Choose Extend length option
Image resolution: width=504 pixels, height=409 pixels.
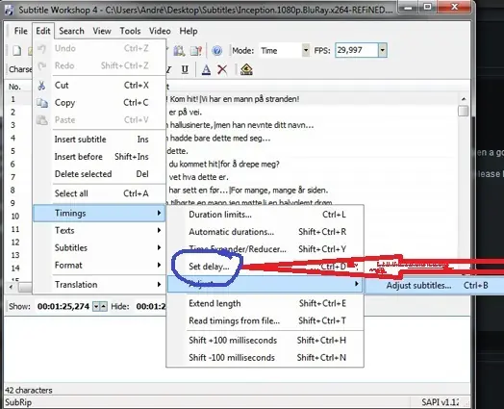(x=265, y=303)
